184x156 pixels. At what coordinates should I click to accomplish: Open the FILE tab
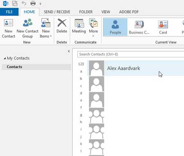[9, 12]
